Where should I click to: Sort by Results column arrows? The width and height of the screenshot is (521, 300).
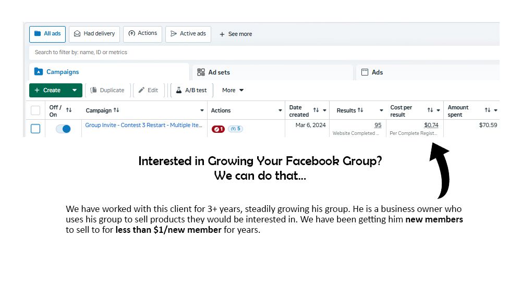coord(360,110)
